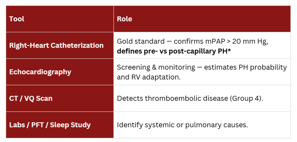Click the word confirms in the first row
297x142 pixels.
[186, 42]
